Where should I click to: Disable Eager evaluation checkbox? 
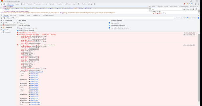click(109, 23)
